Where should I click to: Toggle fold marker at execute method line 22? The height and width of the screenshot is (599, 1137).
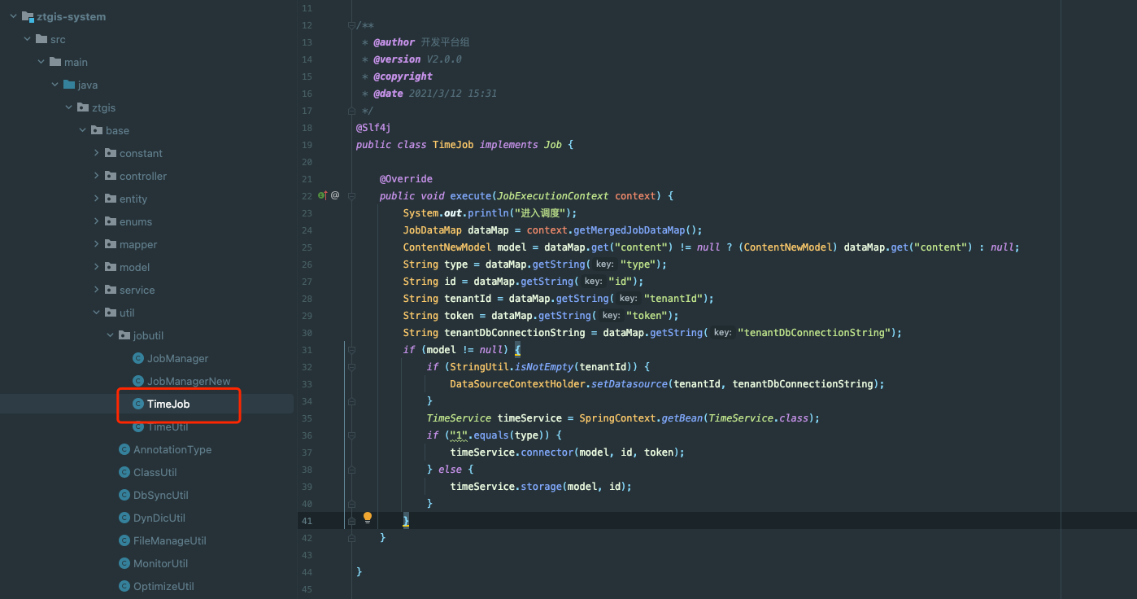tap(351, 196)
